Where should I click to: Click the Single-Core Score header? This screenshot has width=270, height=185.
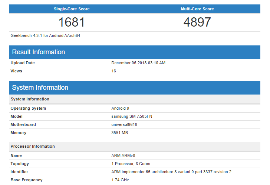(x=72, y=9)
